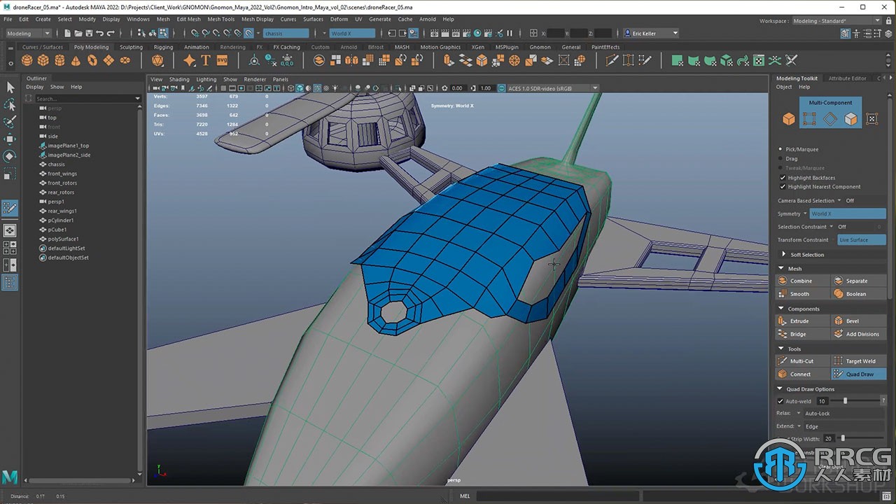Open the Outliner Display menu
Viewport: 896px width, 504px height.
click(35, 87)
